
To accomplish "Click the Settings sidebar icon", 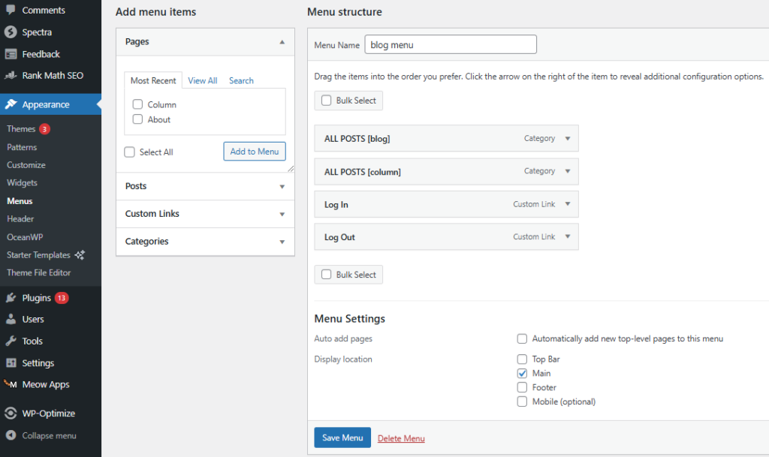I will (11, 363).
